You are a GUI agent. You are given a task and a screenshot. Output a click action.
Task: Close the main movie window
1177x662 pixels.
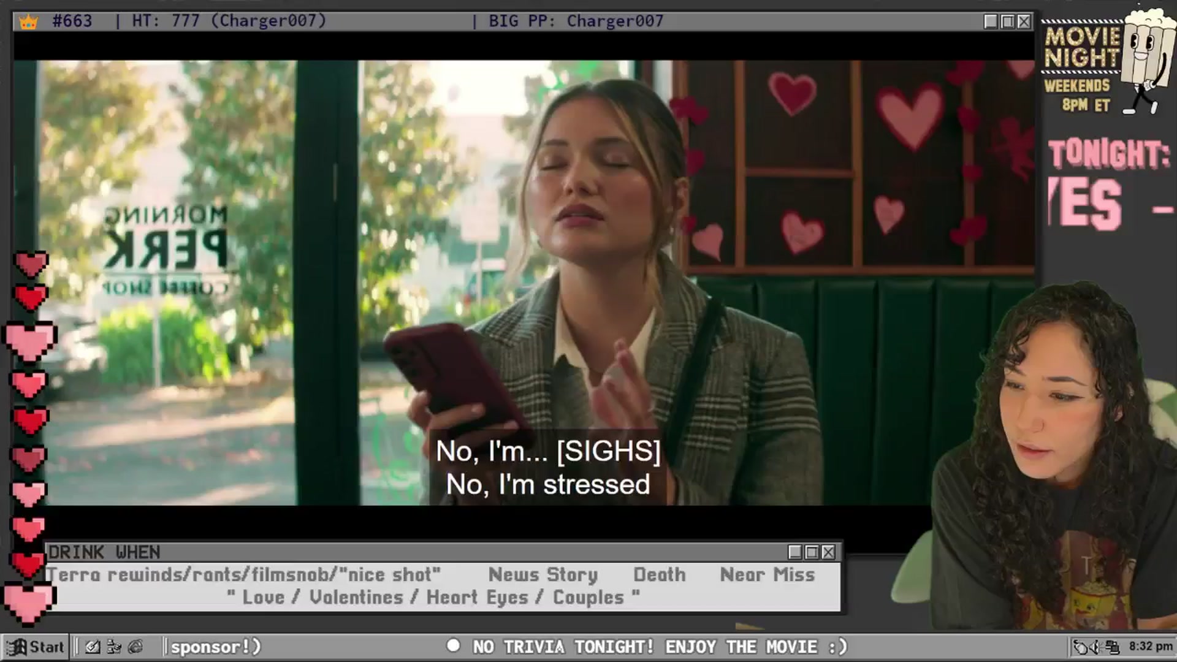pos(1024,21)
